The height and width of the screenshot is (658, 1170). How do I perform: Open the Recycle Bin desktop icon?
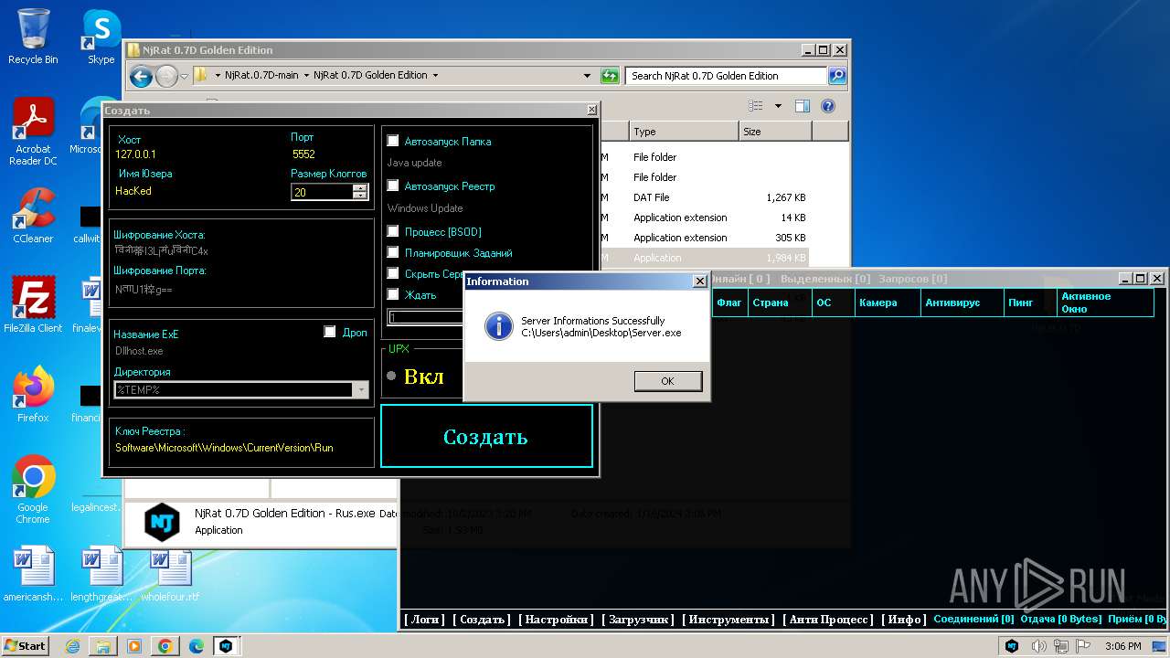click(33, 37)
